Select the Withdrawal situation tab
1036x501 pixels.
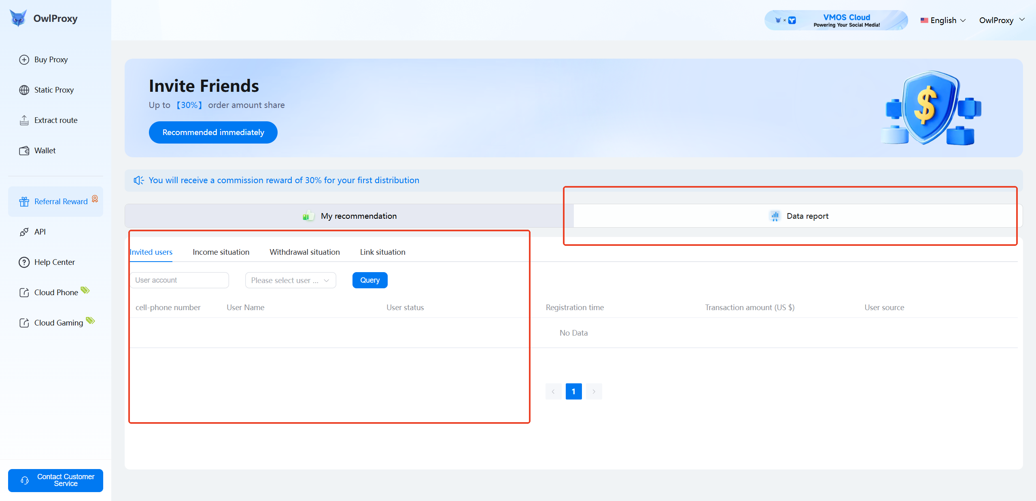[x=305, y=252]
